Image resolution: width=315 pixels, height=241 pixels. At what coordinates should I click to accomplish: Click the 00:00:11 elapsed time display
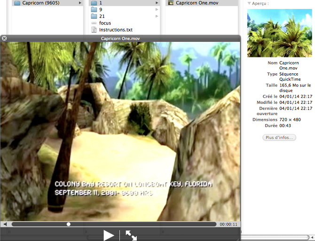coord(228,225)
